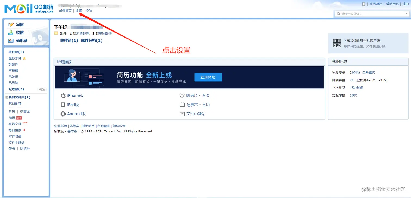Click the compose 写信 pencil icon
The image size is (411, 198).
pos(11,24)
